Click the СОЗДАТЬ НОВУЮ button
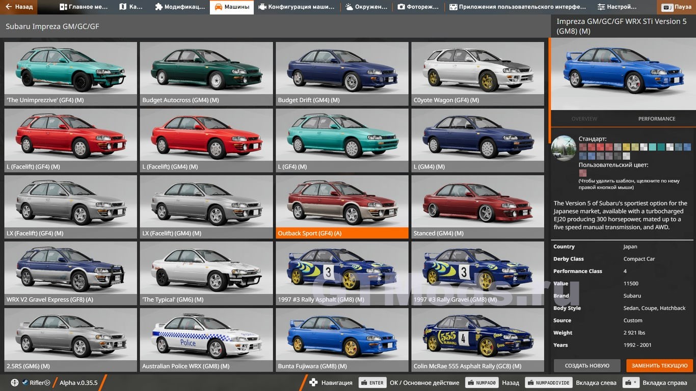This screenshot has height=391, width=696. (x=587, y=366)
